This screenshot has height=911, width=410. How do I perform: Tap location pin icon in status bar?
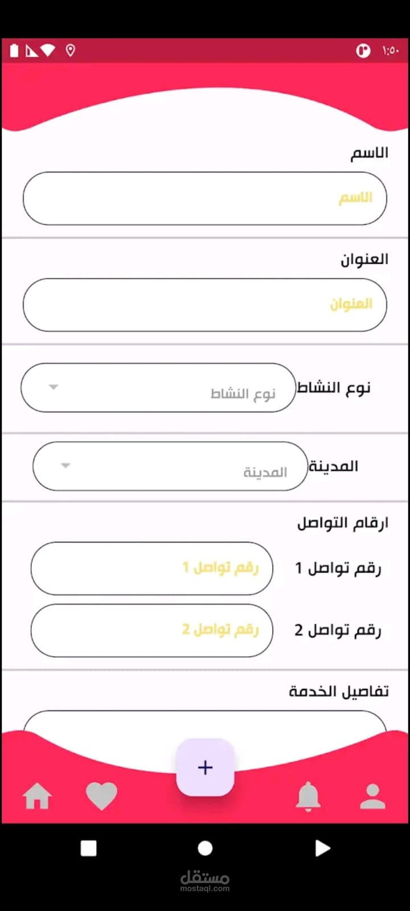pos(71,51)
